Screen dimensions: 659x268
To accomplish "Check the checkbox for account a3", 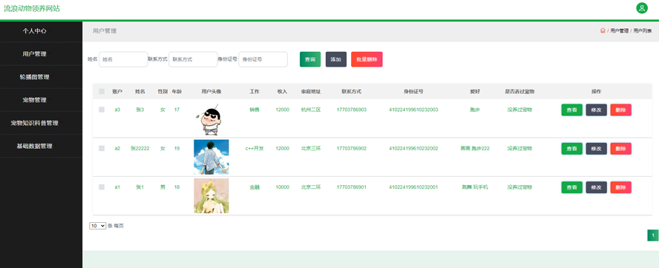I will tap(102, 110).
